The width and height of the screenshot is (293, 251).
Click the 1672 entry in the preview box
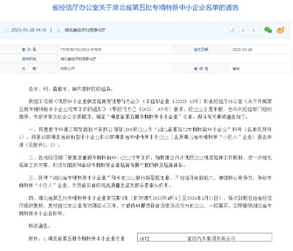point(145,238)
